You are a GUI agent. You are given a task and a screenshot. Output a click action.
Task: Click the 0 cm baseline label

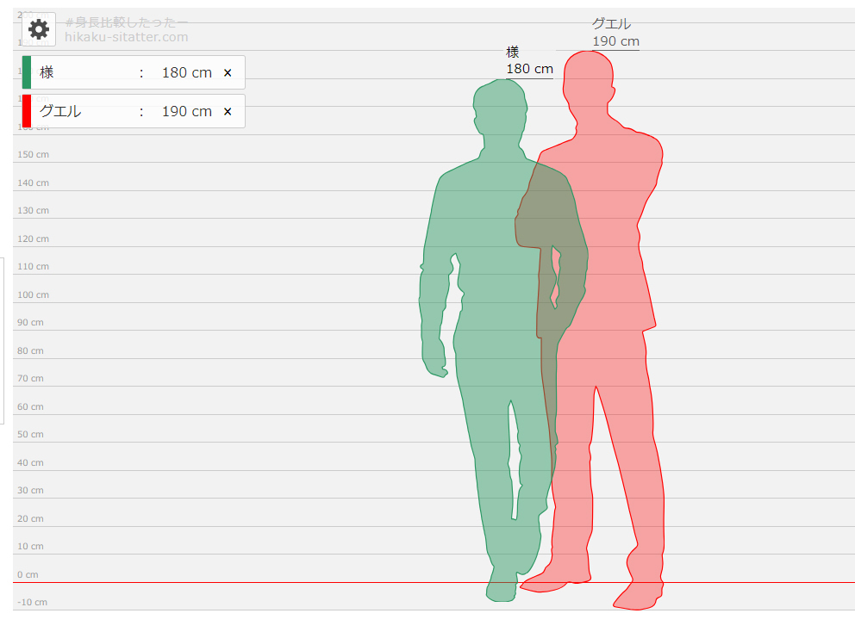click(x=28, y=574)
